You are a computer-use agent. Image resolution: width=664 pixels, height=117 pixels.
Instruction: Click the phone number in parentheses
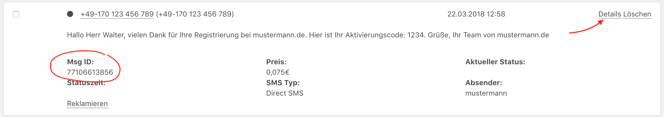coord(195,14)
